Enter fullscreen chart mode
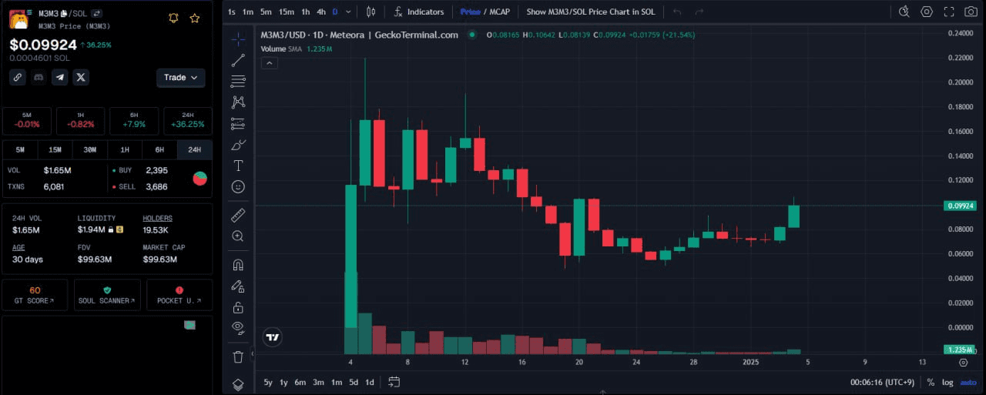986x395 pixels. pyautogui.click(x=949, y=12)
